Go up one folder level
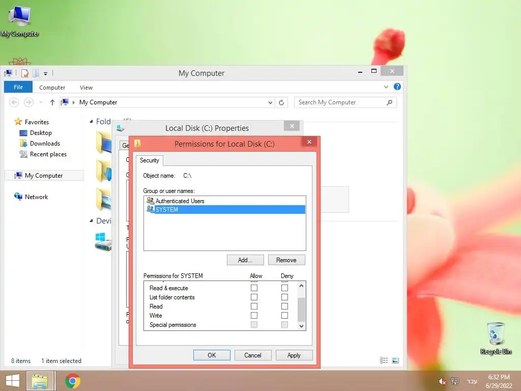This screenshot has width=521, height=391. [x=52, y=102]
